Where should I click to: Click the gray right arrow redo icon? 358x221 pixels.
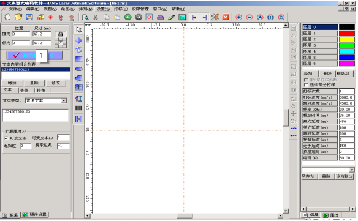tap(139, 17)
